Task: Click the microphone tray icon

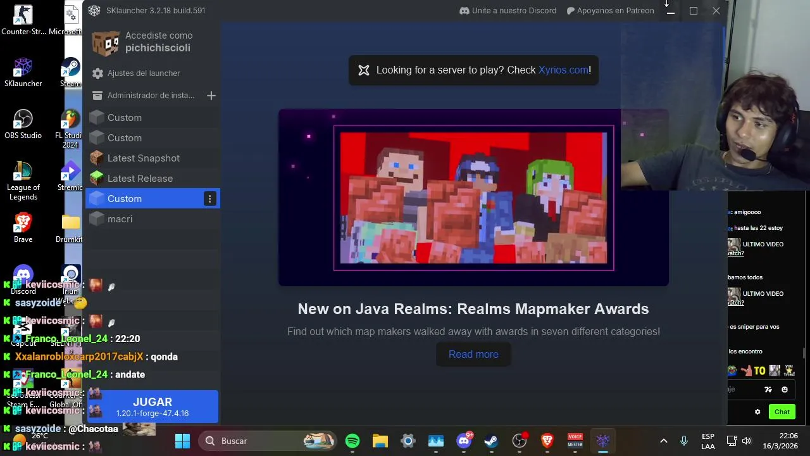Action: [x=684, y=441]
